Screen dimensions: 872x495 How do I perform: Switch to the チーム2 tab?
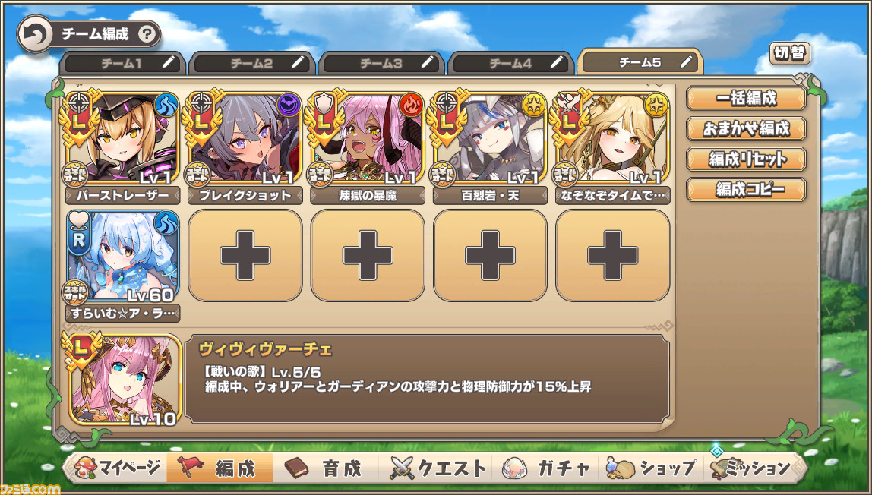tap(252, 63)
